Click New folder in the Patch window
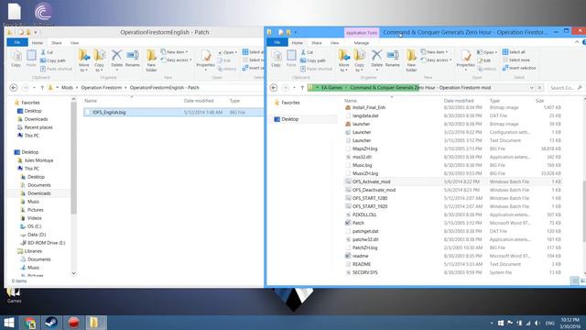This screenshot has width=586, height=330. point(151,60)
